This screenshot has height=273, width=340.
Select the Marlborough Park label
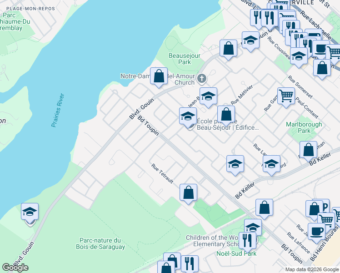coord(304,127)
